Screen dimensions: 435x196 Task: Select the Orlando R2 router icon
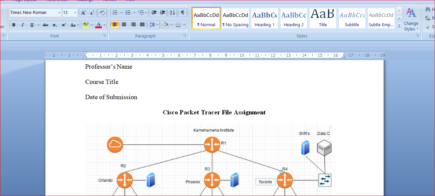point(125,180)
